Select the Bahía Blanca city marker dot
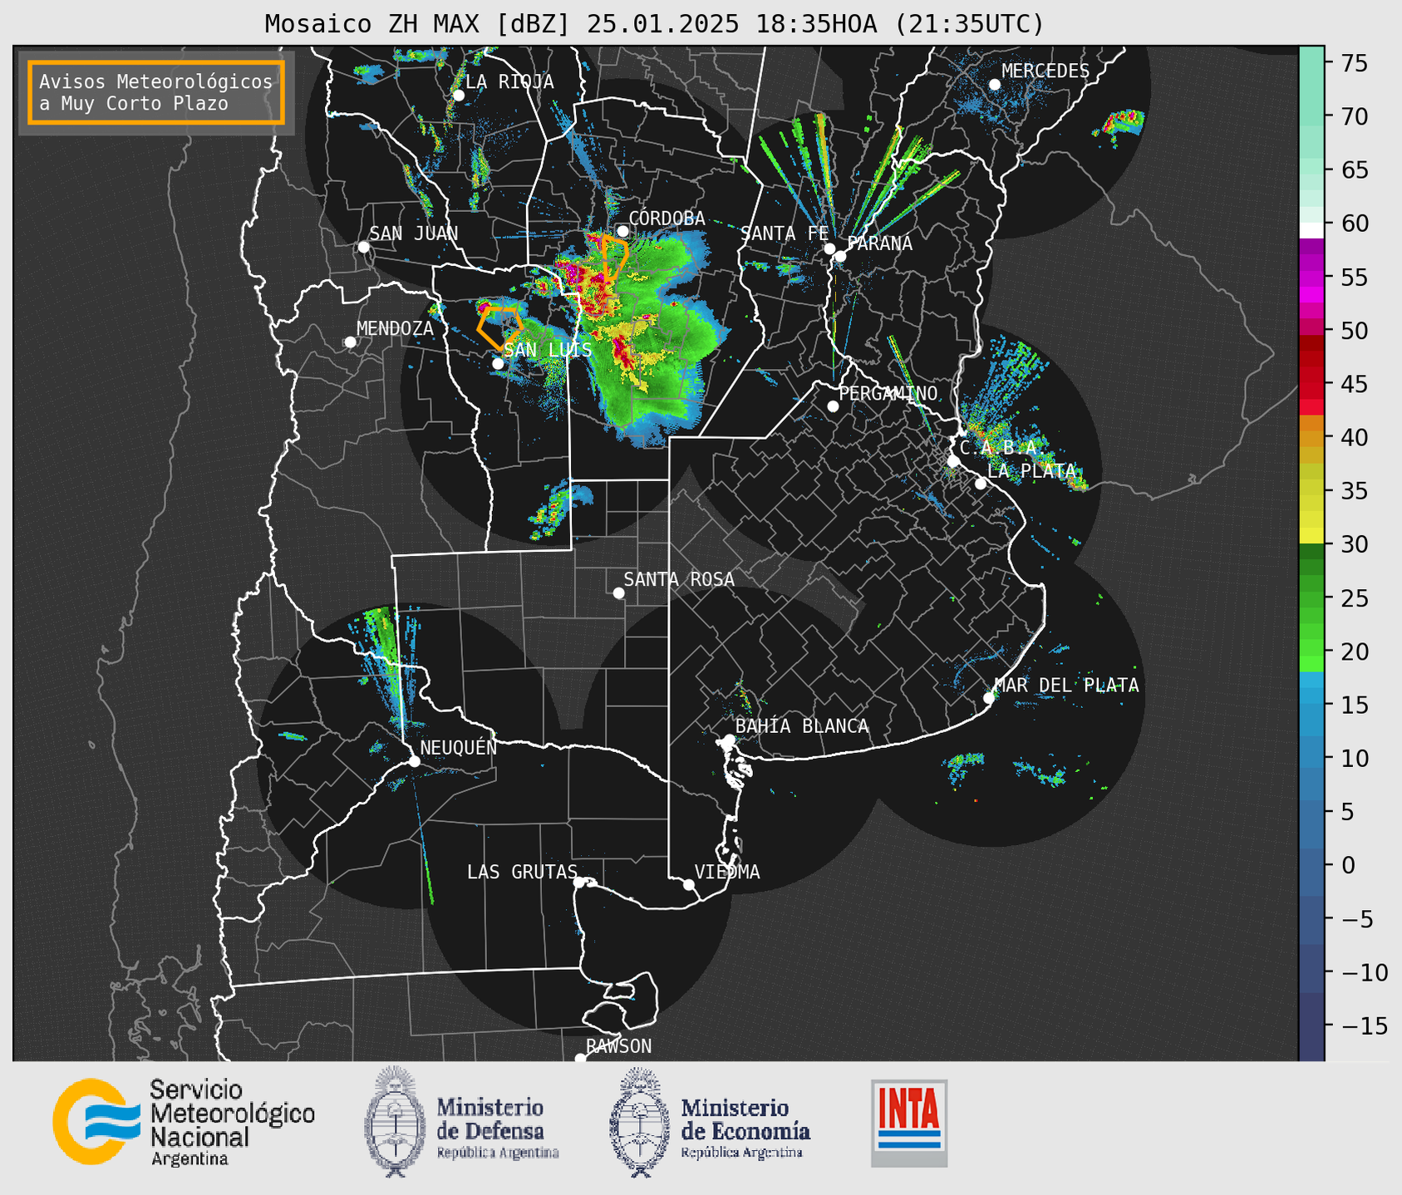1402x1195 pixels. [x=729, y=740]
